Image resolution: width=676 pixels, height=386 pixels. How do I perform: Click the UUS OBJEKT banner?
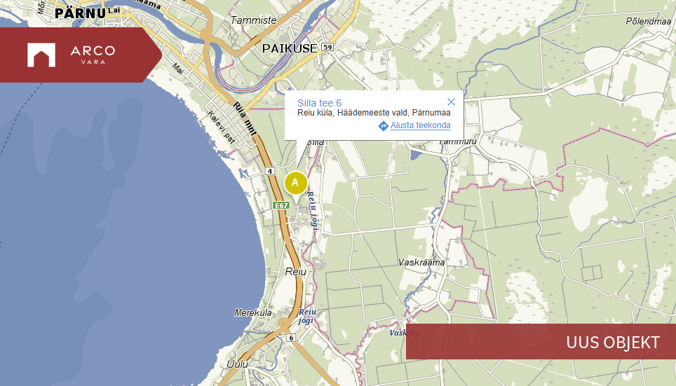coord(541,342)
